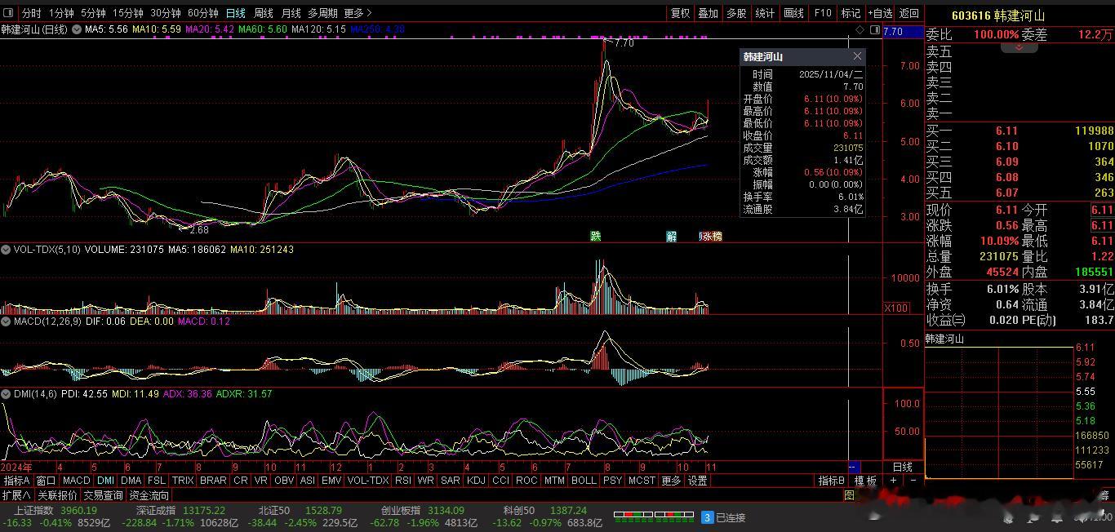This screenshot has height=532, width=1115.
Task: Switch to the 周线 weekly period tab
Action: pyautogui.click(x=264, y=13)
